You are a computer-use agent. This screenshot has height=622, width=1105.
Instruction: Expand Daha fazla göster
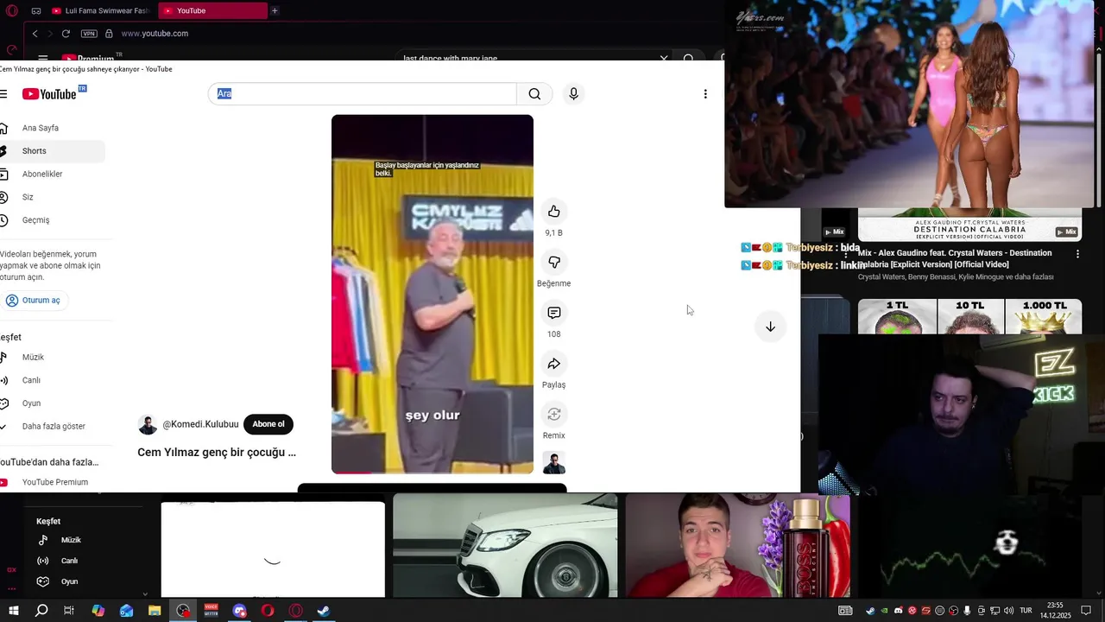(52, 427)
